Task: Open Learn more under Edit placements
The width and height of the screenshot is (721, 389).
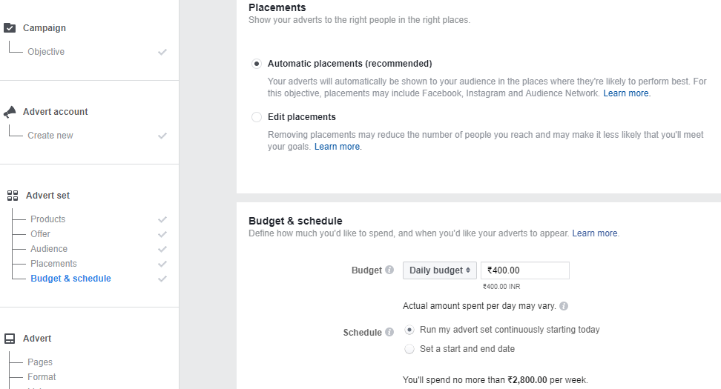Action: [x=337, y=147]
